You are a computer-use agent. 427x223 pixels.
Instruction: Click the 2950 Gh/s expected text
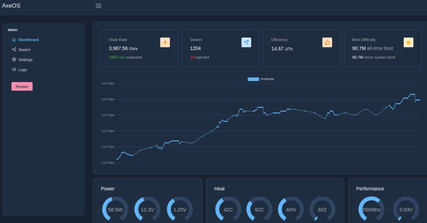[x=125, y=57]
